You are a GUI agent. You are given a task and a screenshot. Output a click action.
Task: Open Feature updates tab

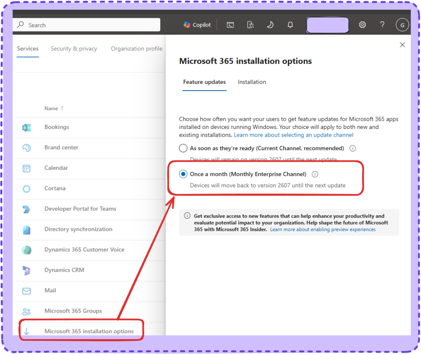click(204, 82)
